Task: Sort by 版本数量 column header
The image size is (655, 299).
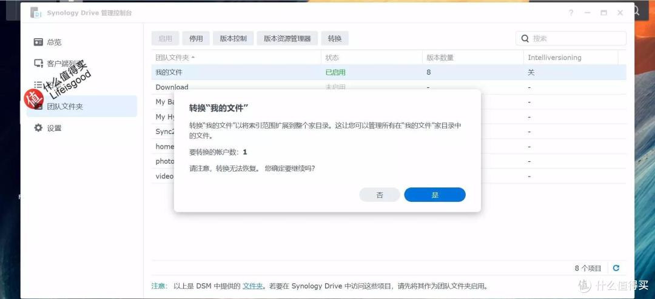Action: [473, 57]
